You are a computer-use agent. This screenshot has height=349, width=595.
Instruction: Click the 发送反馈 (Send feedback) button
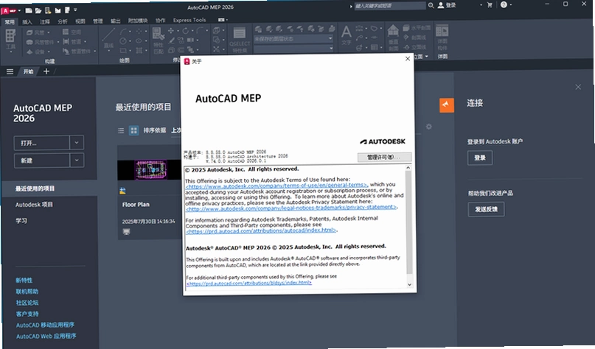(x=486, y=209)
